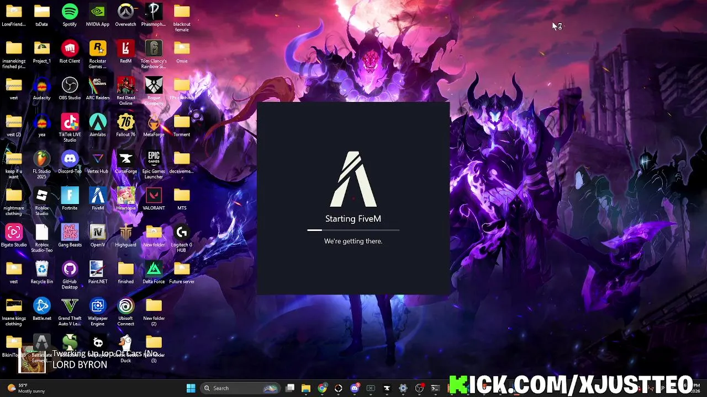Select the Red Dead Online icon
Viewport: 707px width, 397px height.
[126, 92]
